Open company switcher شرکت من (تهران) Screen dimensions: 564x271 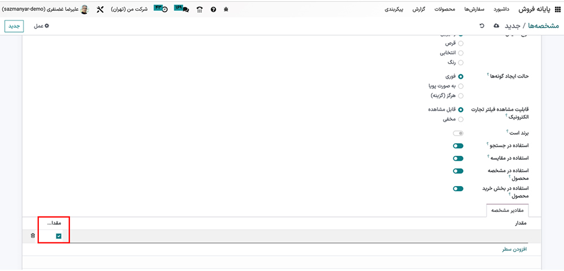tap(130, 10)
